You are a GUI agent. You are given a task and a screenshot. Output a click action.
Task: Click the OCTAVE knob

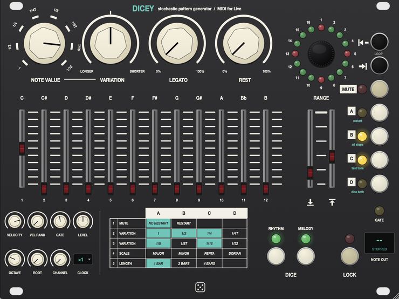14,259
